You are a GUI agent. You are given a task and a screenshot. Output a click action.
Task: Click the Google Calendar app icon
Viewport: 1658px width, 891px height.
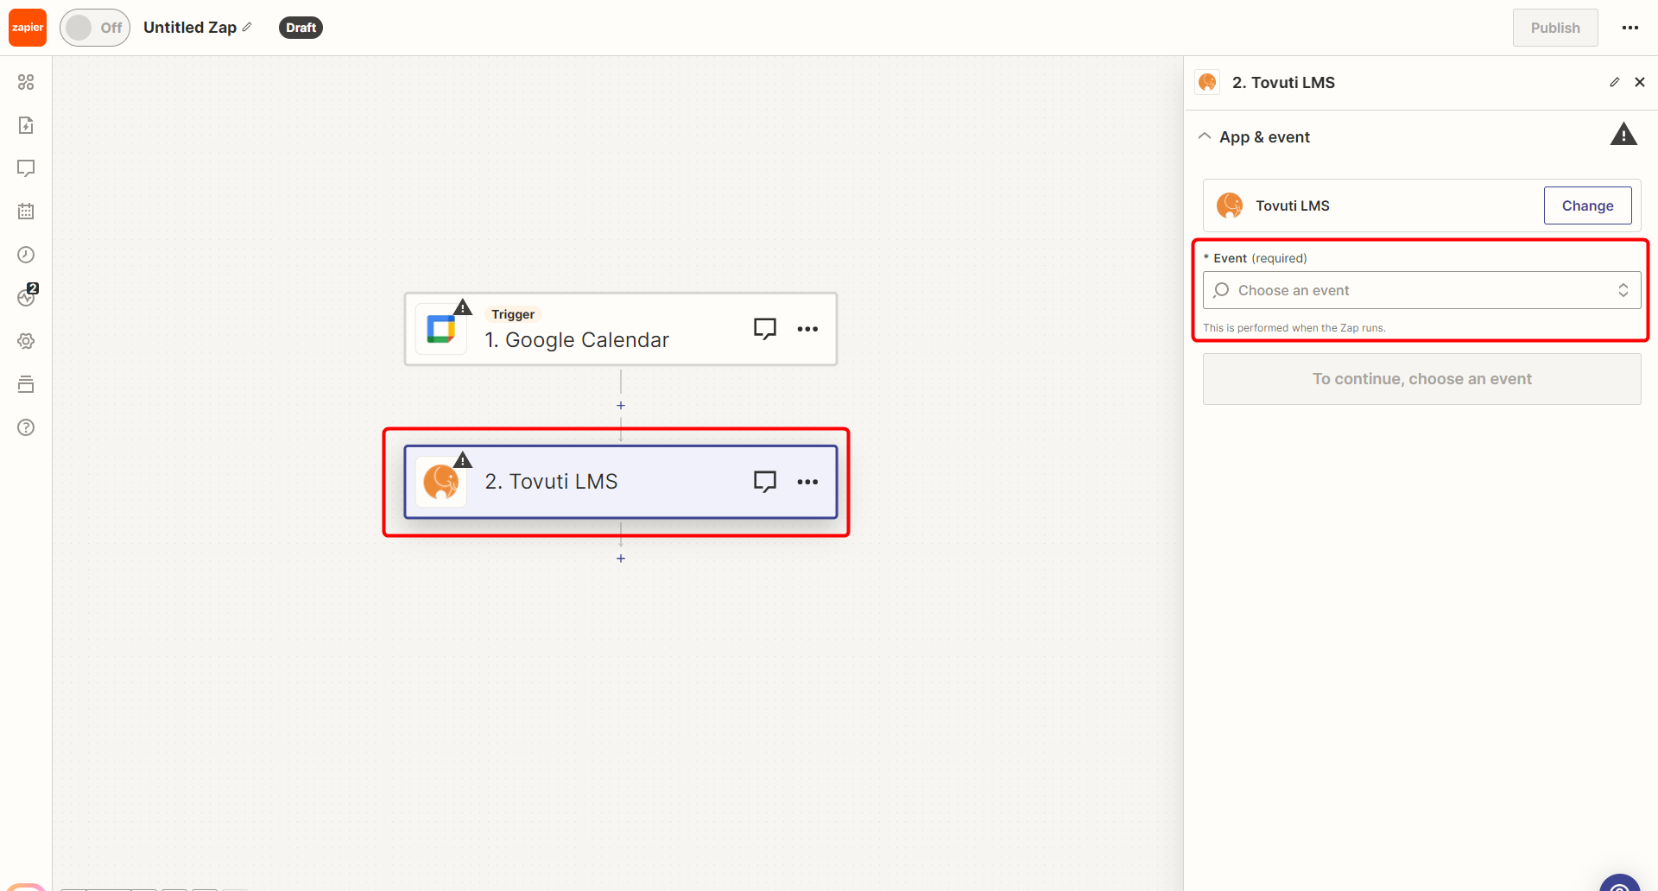[441, 329]
